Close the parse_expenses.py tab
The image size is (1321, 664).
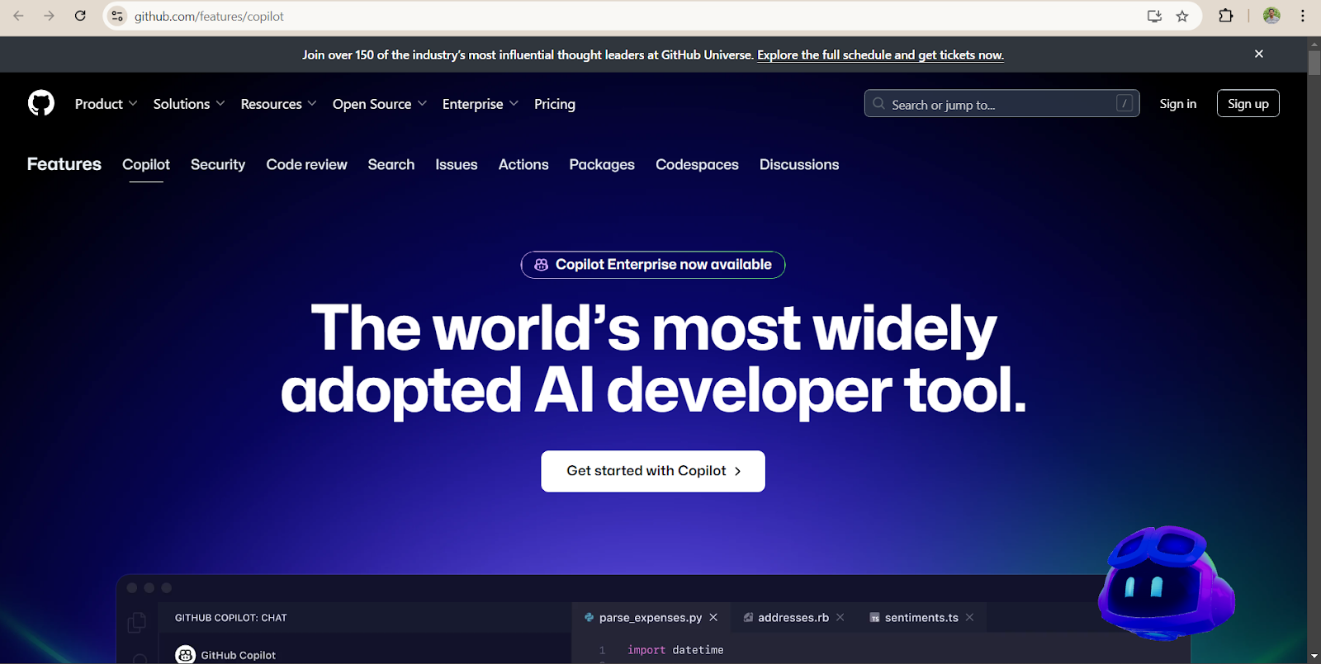click(713, 617)
